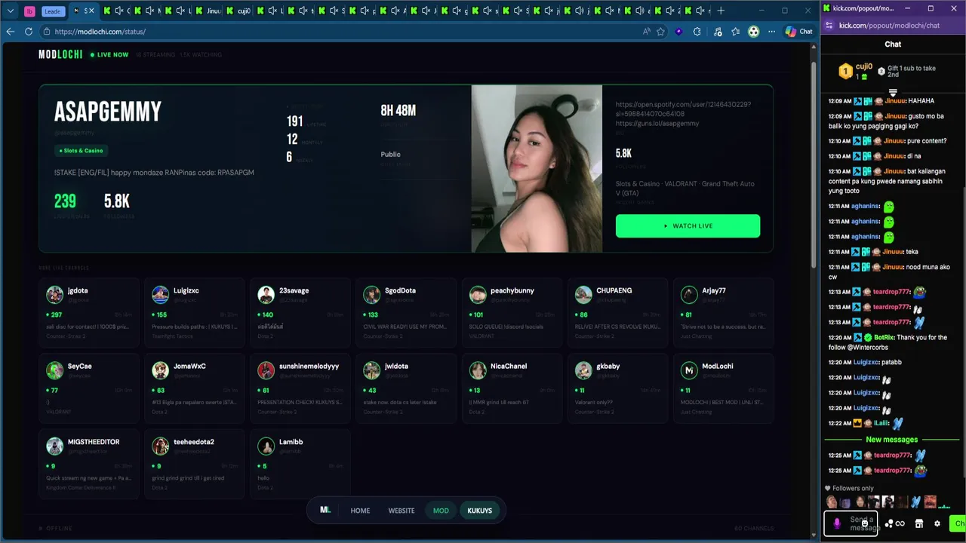Open the Favorites list icon

pos(735,32)
